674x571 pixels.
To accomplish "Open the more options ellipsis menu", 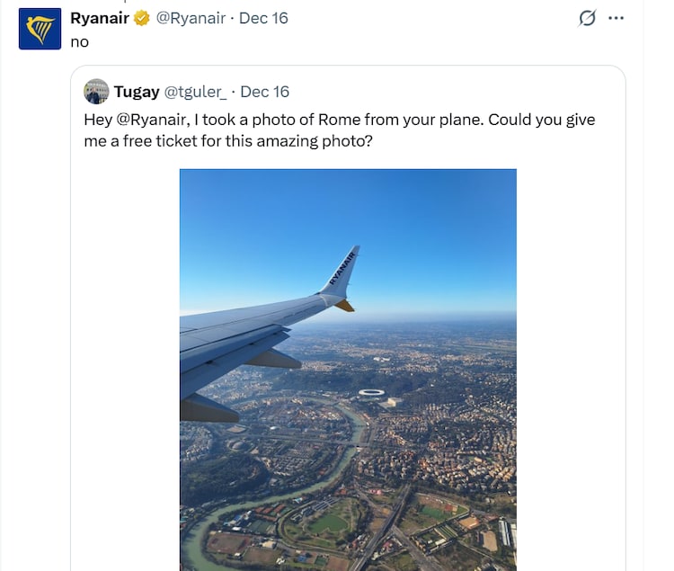I will pyautogui.click(x=616, y=18).
